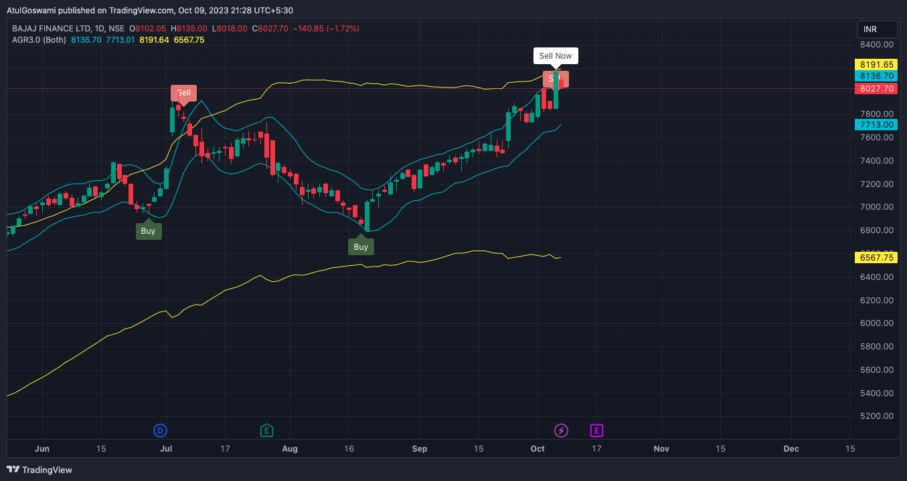Click the cyan 7713.00 price tag
907x481 pixels.
click(877, 125)
